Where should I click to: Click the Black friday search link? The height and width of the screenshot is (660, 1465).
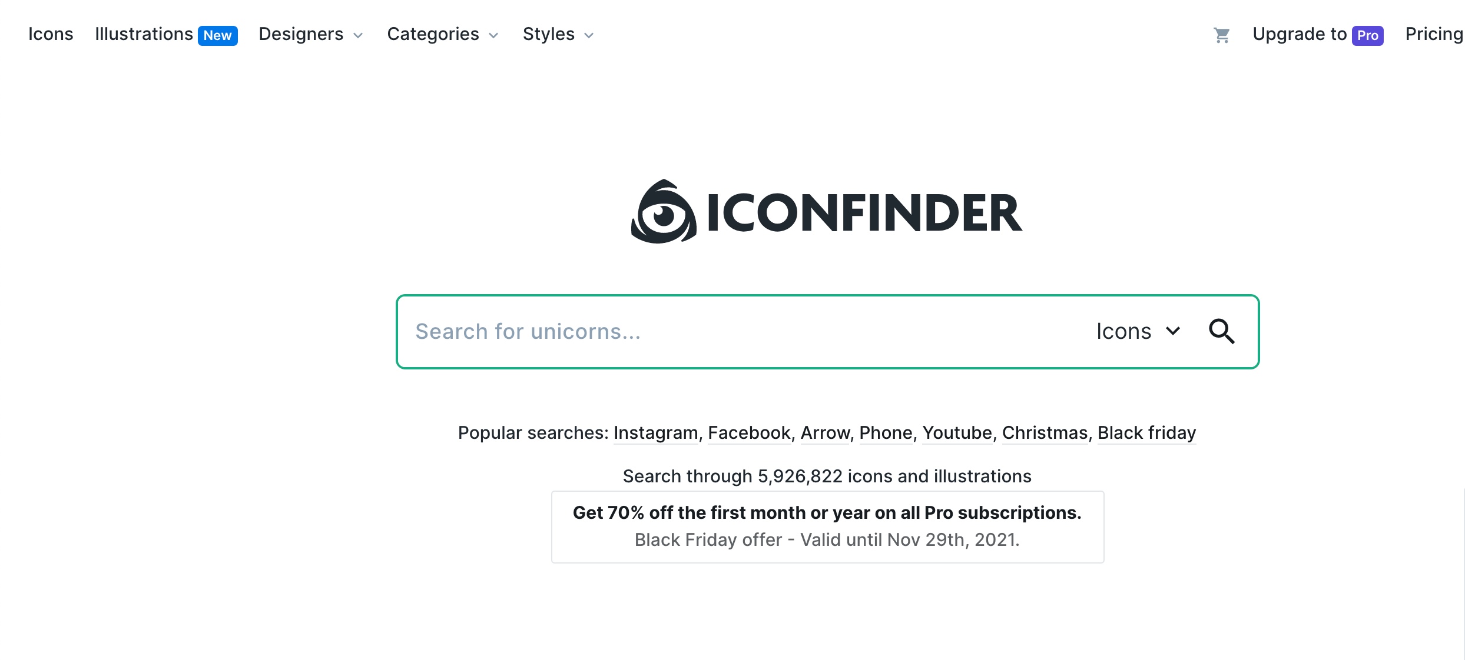point(1146,433)
